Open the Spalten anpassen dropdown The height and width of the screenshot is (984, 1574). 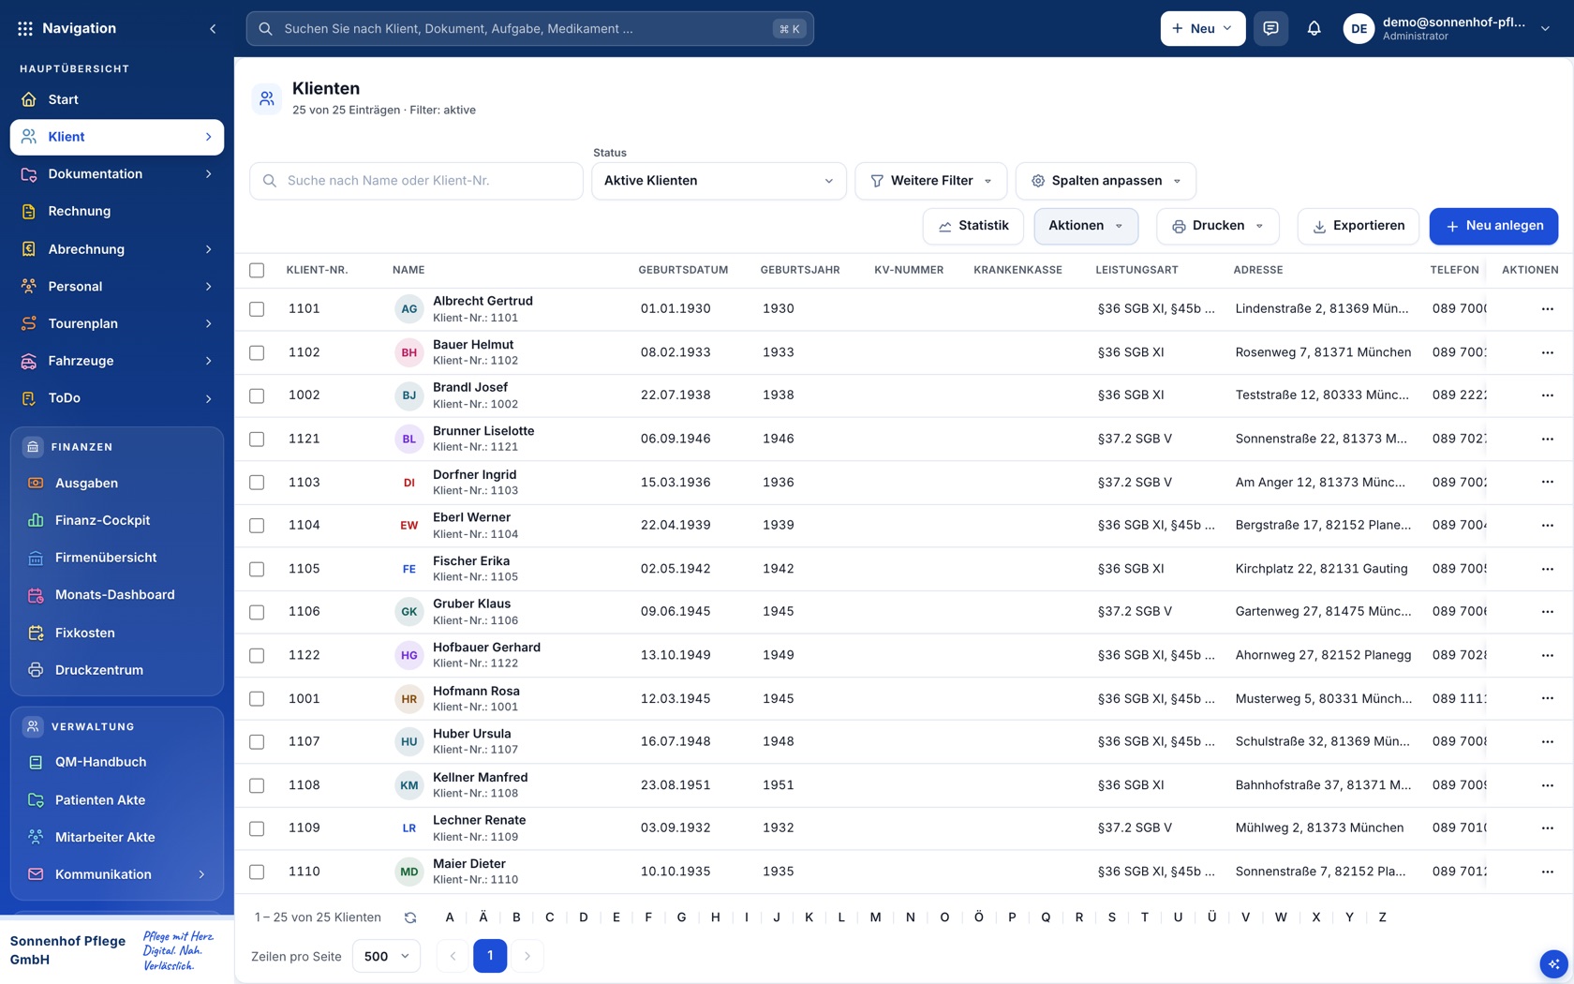1106,181
